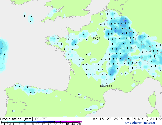The image size is (162, 125).
Task: Pick the 45–50 mm legend swatch
Action: (x=75, y=122)
